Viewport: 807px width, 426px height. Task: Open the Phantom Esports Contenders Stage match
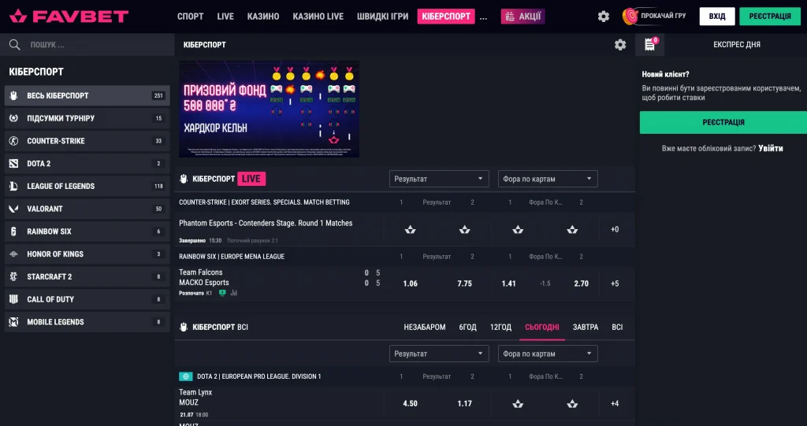click(266, 224)
